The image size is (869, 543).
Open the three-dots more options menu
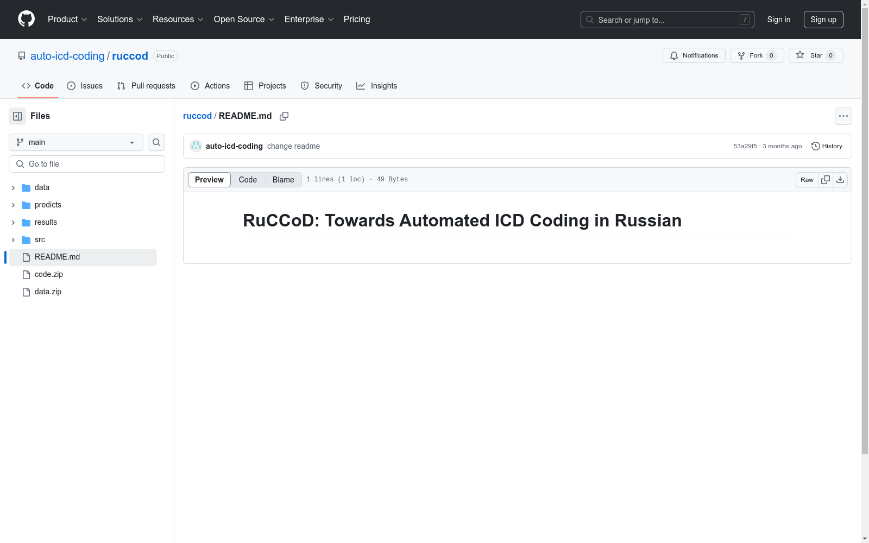(x=843, y=116)
